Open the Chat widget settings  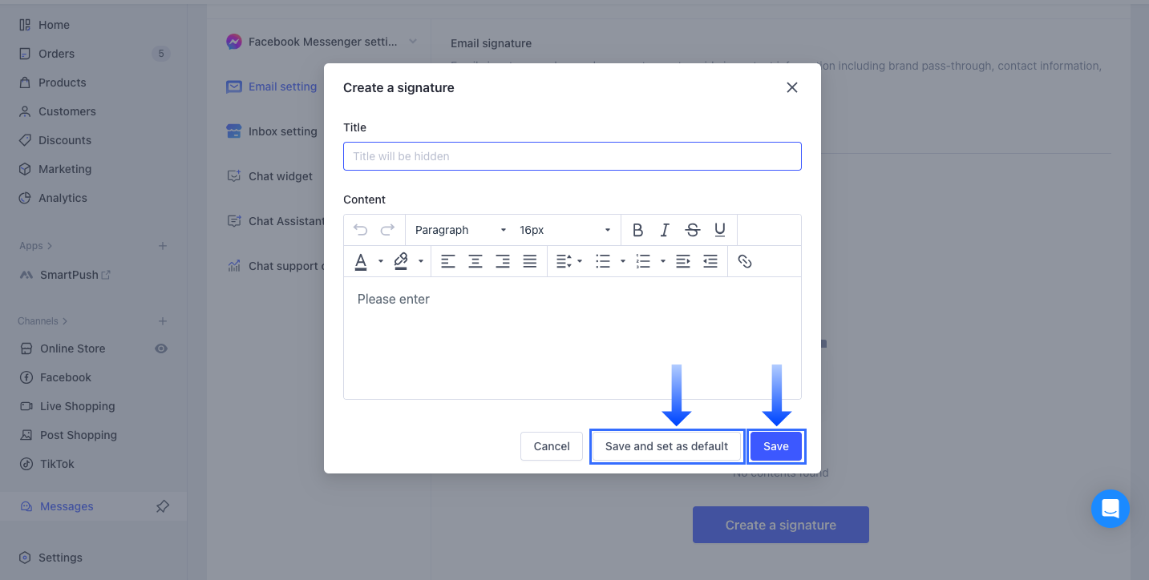coord(281,175)
